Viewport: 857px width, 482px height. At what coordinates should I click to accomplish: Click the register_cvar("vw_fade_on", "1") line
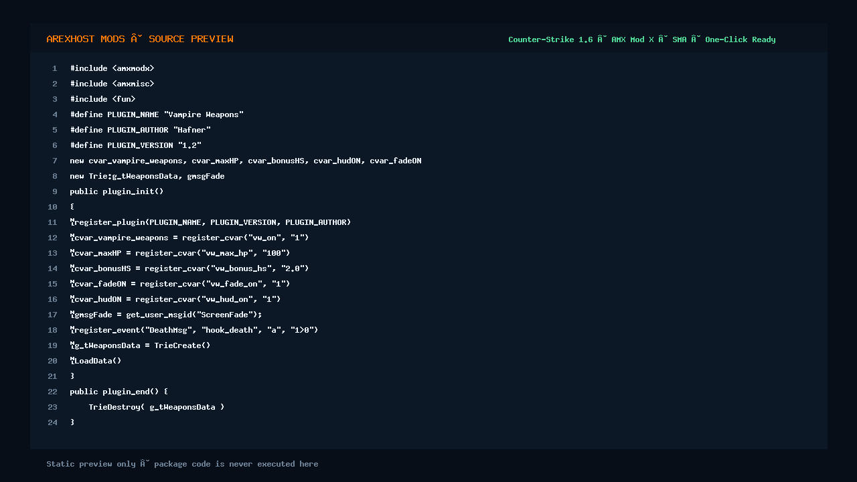tap(180, 284)
